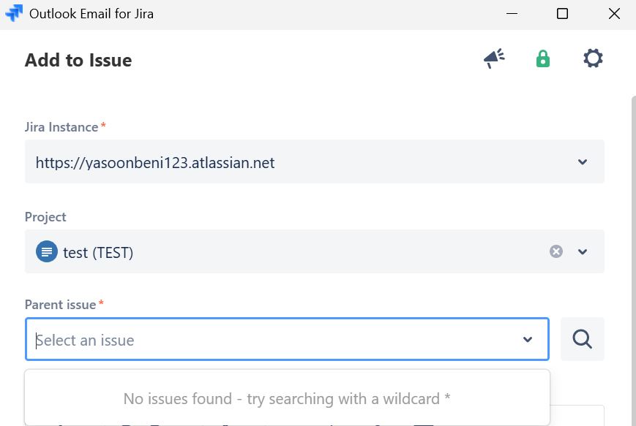Click the Add to Issue heading
This screenshot has width=636, height=426.
78,60
